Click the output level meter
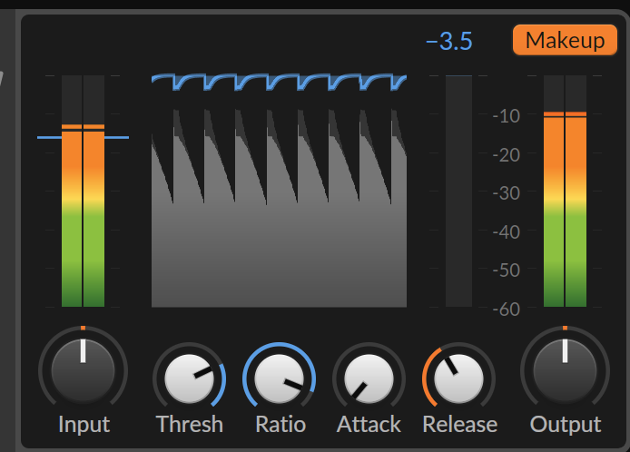The height and width of the screenshot is (452, 630). pyautogui.click(x=565, y=191)
